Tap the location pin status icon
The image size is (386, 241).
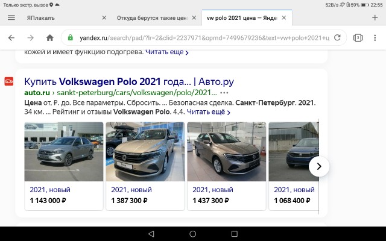(x=51, y=5)
